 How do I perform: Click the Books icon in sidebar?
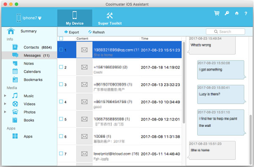(15, 120)
